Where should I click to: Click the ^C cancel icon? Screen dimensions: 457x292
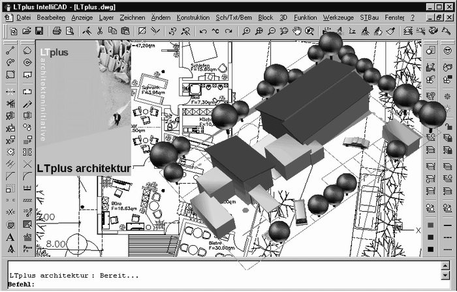click(215, 31)
